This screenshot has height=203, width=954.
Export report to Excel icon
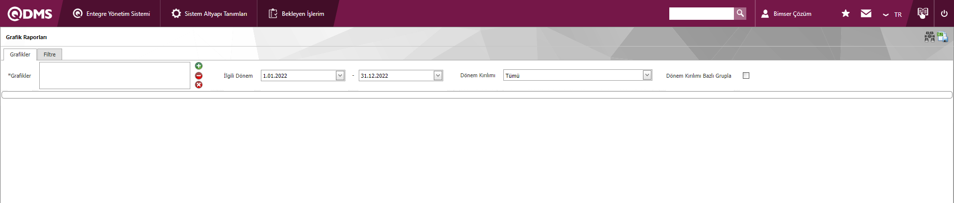942,37
